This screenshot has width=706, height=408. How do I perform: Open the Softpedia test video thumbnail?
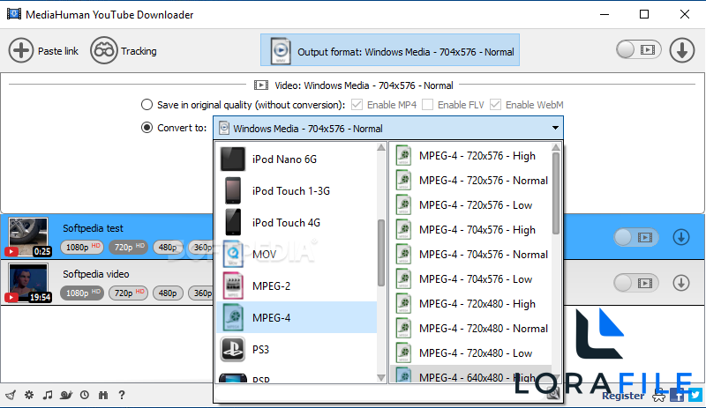click(x=28, y=237)
